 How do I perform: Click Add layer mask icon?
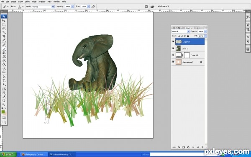[x=184, y=147]
